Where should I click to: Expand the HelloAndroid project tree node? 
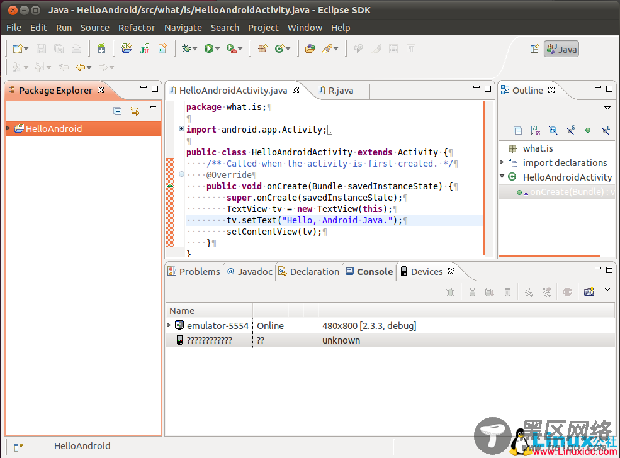[x=8, y=128]
